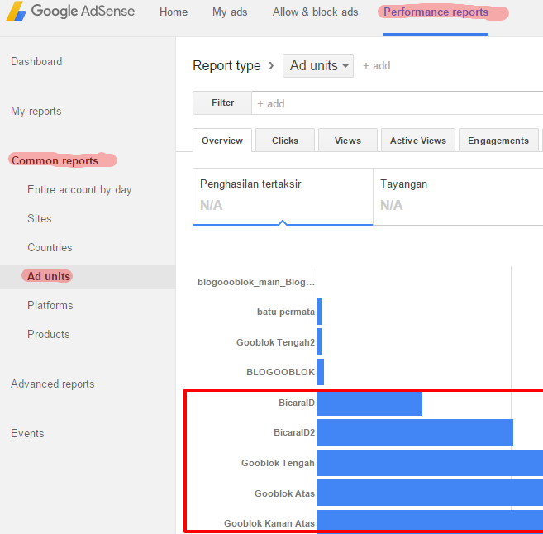Click the Gooblok Tengah2 chart label
This screenshot has height=534, width=543.
tap(276, 342)
